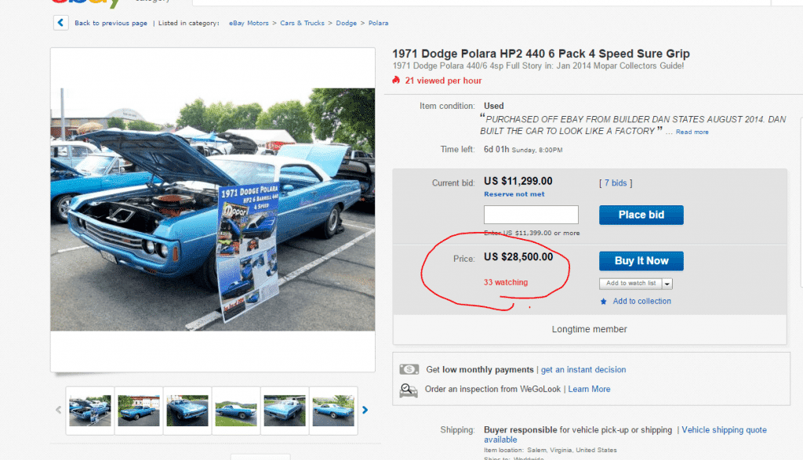Open the Add to watch list dropdown arrow

pos(667,284)
